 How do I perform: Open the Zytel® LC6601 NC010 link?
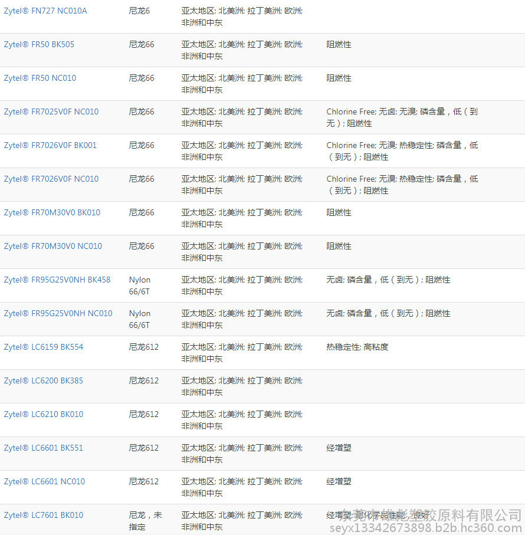coord(44,481)
